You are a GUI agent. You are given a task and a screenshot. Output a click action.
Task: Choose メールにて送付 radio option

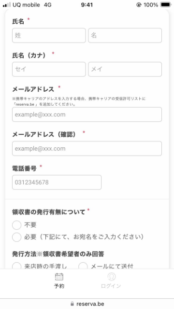[x=83, y=266]
